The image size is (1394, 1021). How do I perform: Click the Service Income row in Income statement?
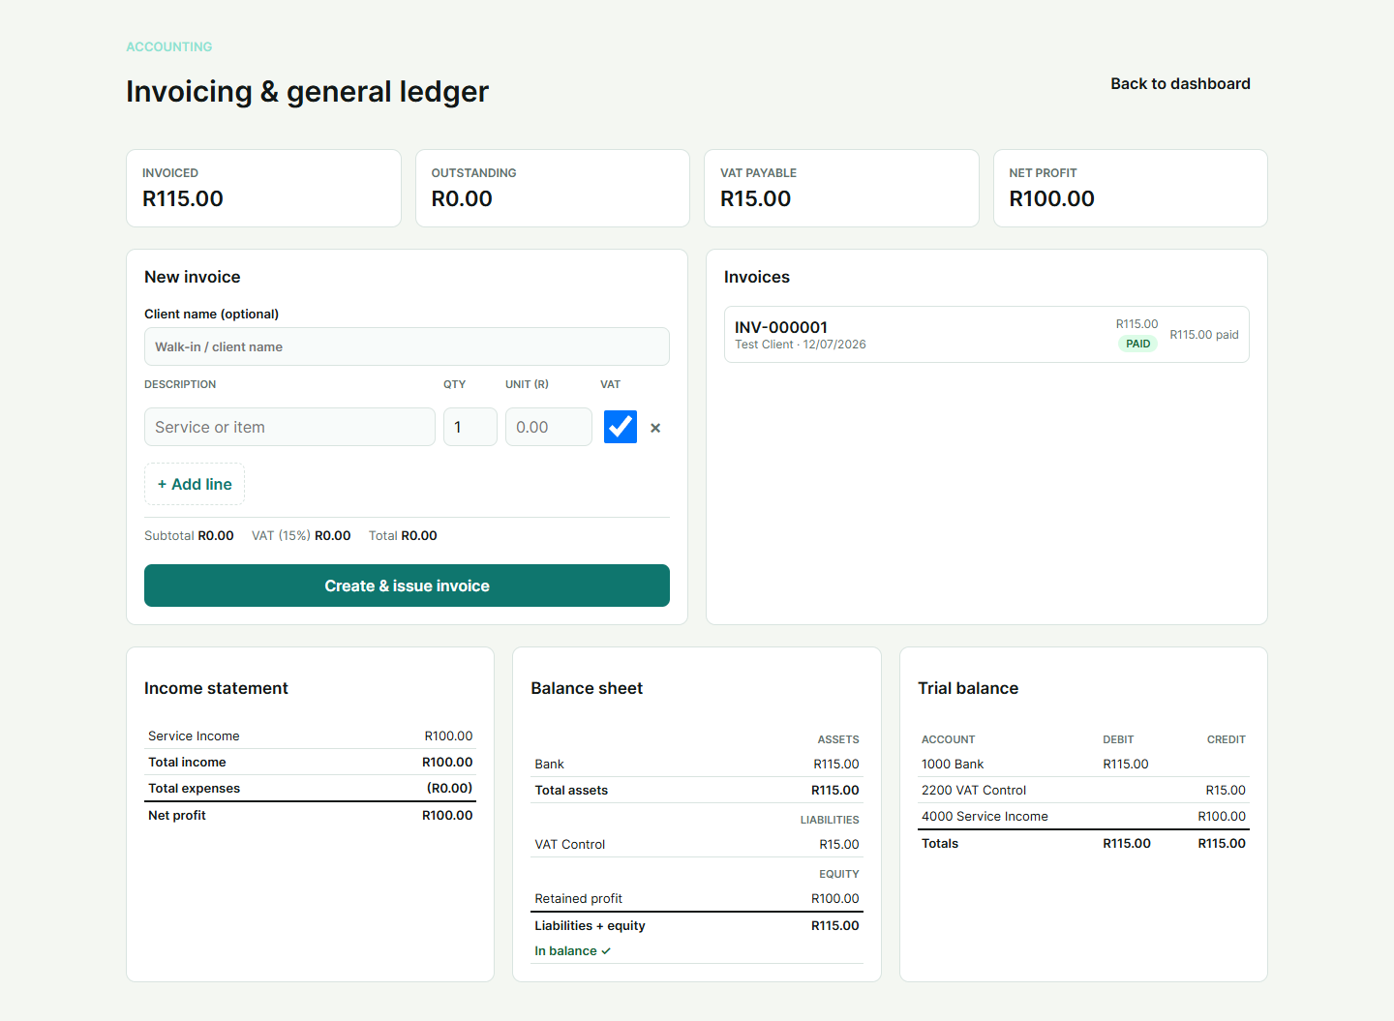tap(310, 736)
